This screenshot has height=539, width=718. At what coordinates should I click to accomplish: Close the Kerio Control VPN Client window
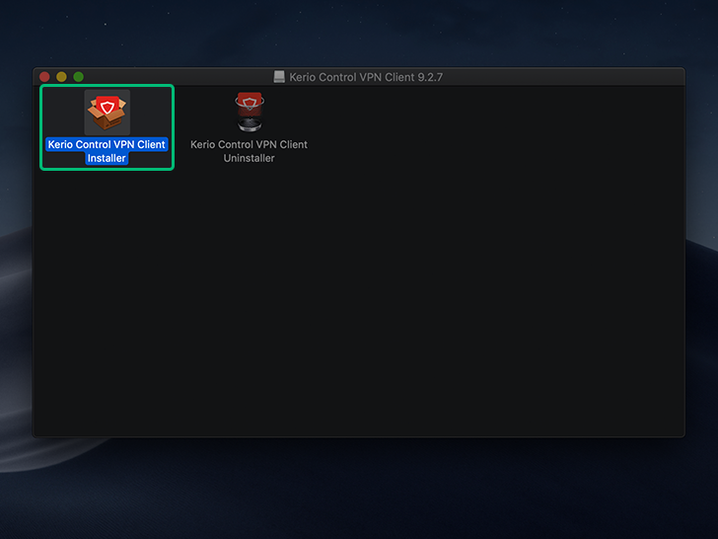44,77
